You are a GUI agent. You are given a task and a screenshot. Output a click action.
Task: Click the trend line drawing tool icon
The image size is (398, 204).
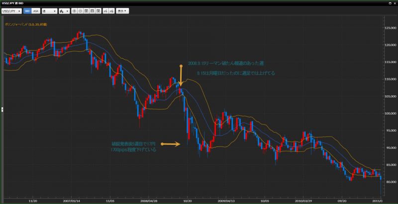(105, 10)
